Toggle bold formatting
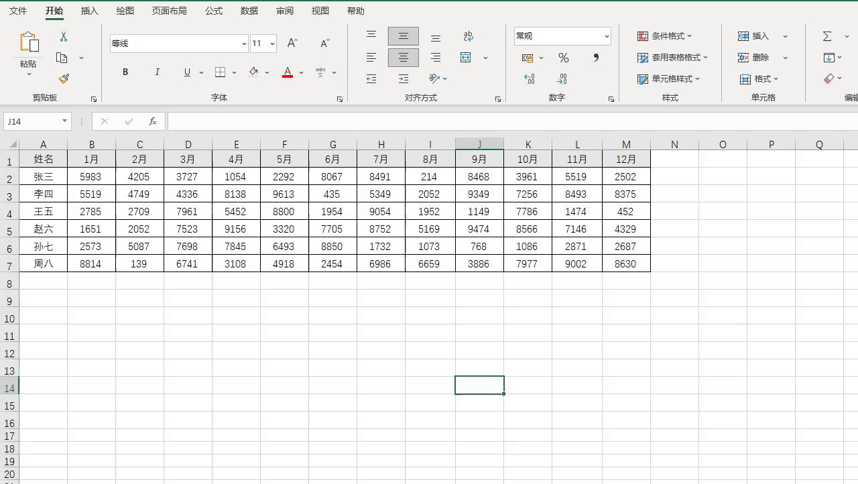The image size is (858, 484). pos(125,72)
